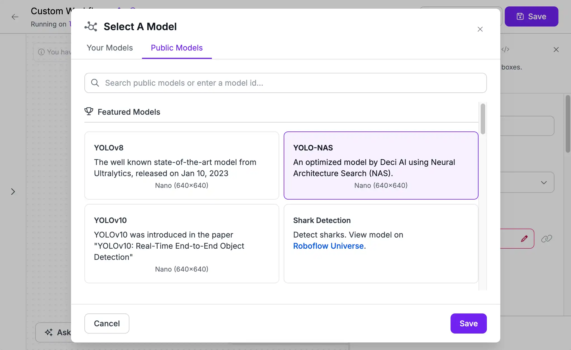The width and height of the screenshot is (571, 350).
Task: Click the Cancel button
Action: 106,323
